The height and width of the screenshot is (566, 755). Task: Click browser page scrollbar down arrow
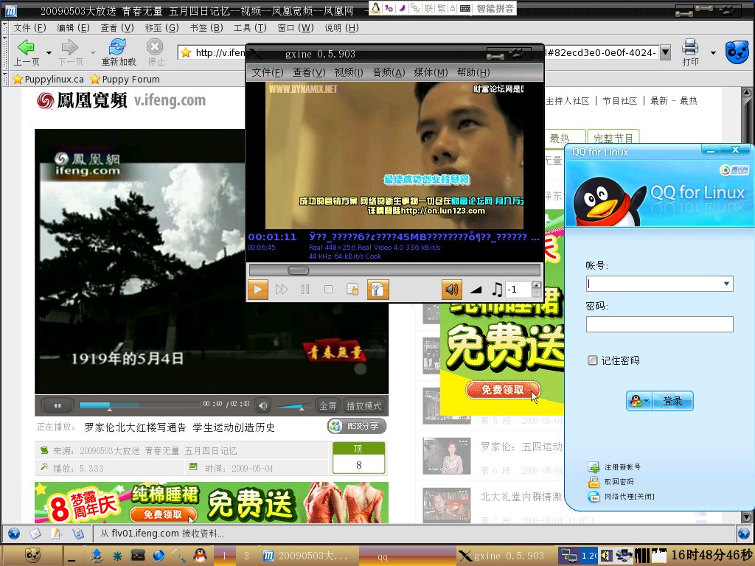click(x=746, y=518)
